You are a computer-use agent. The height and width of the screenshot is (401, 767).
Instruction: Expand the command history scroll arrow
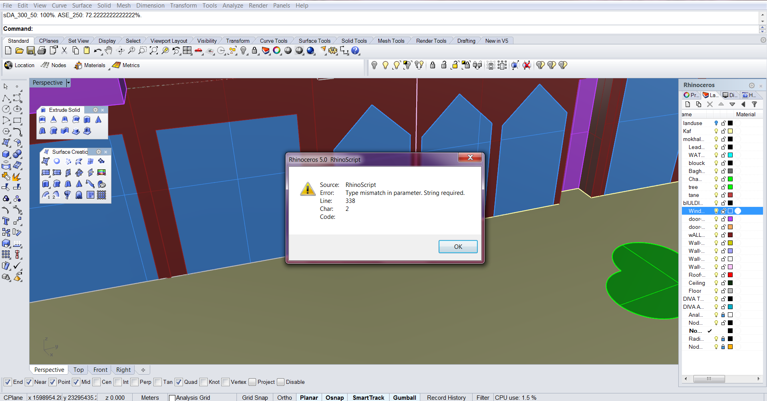(762, 21)
